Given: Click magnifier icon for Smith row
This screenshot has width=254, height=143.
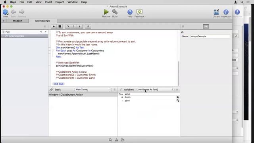Looking at the screenshot, I should point(178,97).
